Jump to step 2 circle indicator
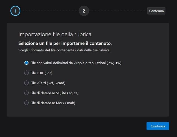Viewport: 177px width, 137px height. [84, 11]
